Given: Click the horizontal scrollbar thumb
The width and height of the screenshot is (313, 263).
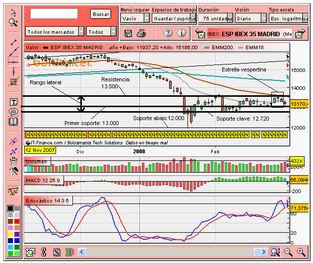Looking at the screenshot, I should pos(256,252).
